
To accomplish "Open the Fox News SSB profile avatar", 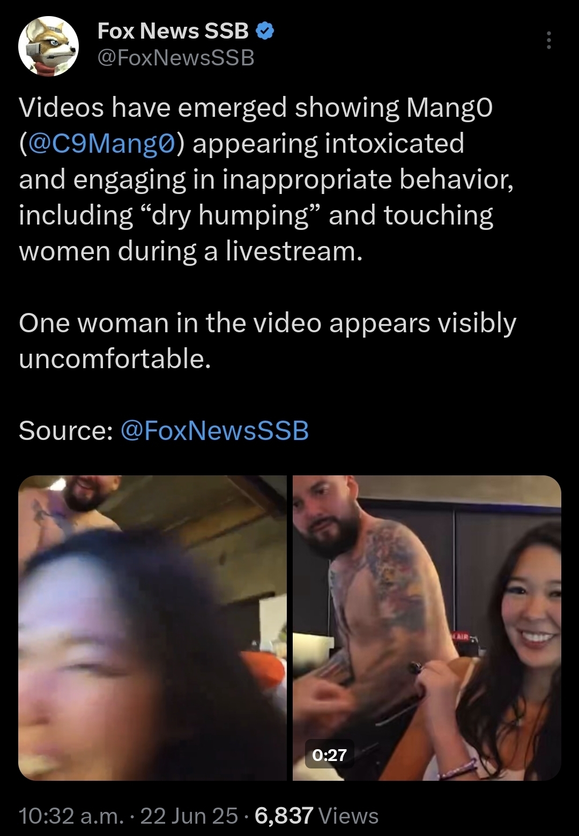I will click(x=48, y=46).
